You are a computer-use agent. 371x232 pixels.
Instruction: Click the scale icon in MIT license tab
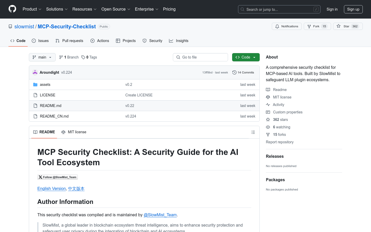click(63, 132)
